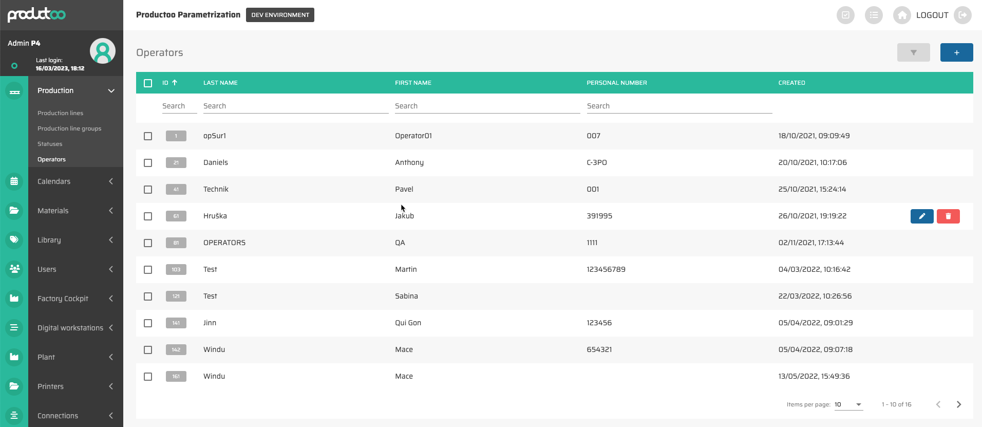Click the home icon in top bar
982x427 pixels.
[x=902, y=15]
